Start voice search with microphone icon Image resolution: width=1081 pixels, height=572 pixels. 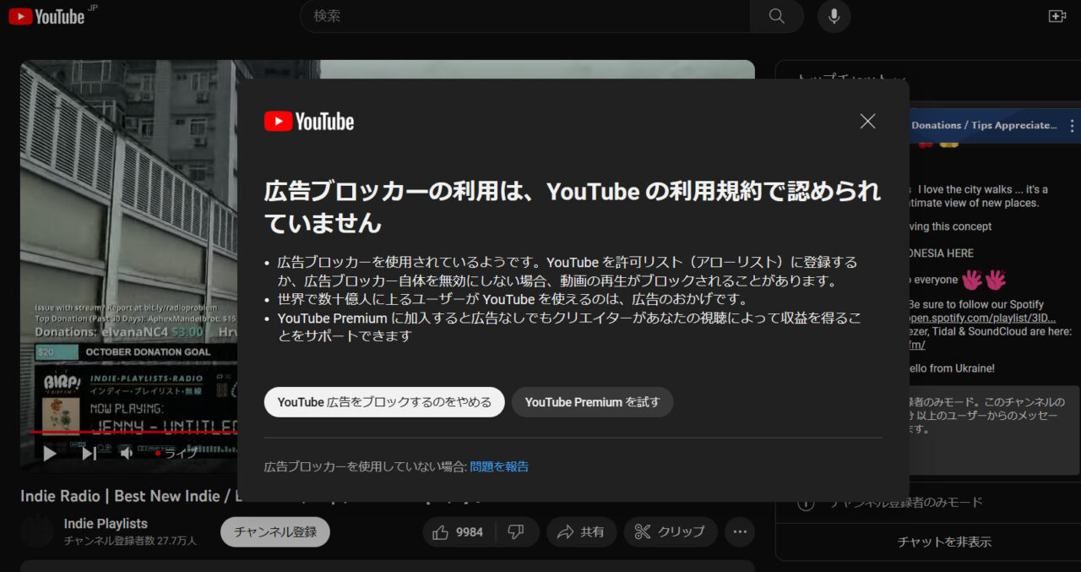pos(834,16)
